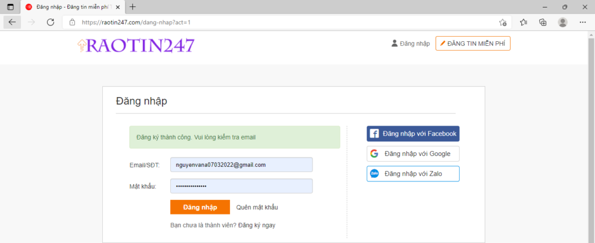Click the Email/SĐT input field
Viewport: 595px width, 243px height.
241,165
